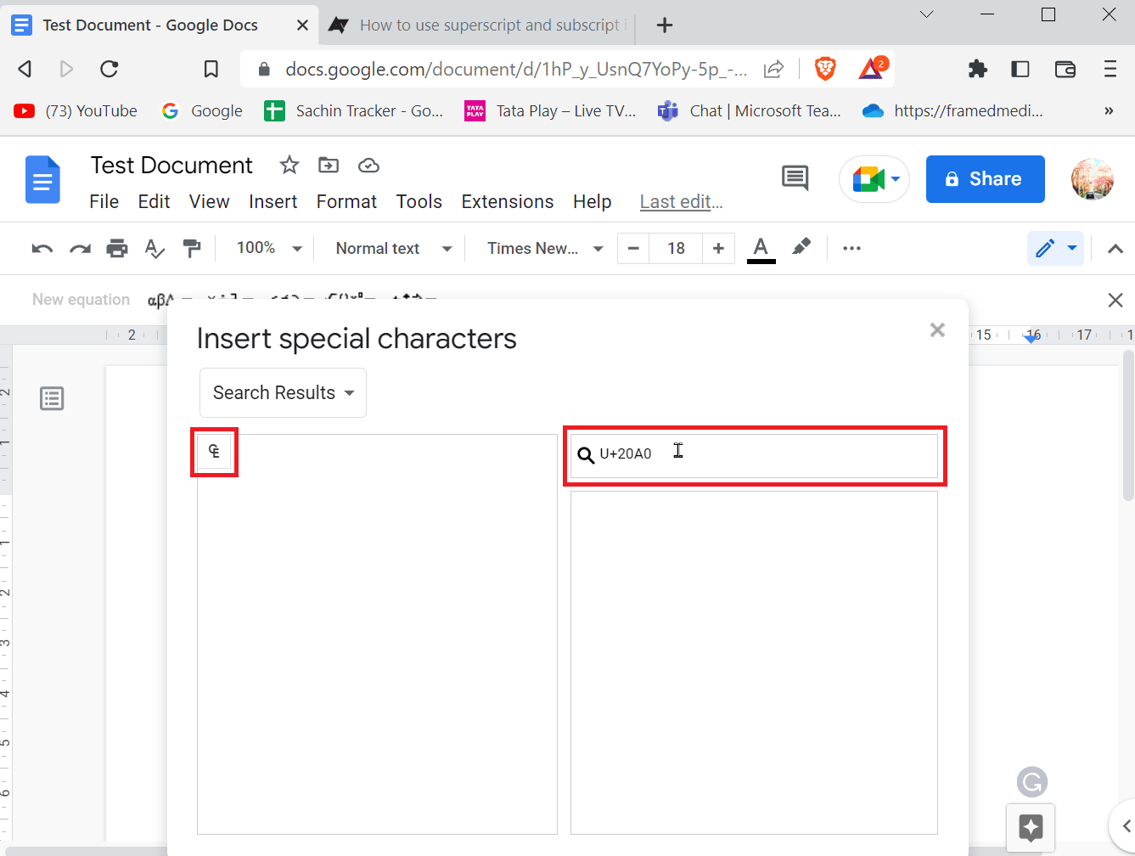This screenshot has width=1135, height=856.
Task: Click the browser Back arrow
Action: (x=25, y=69)
